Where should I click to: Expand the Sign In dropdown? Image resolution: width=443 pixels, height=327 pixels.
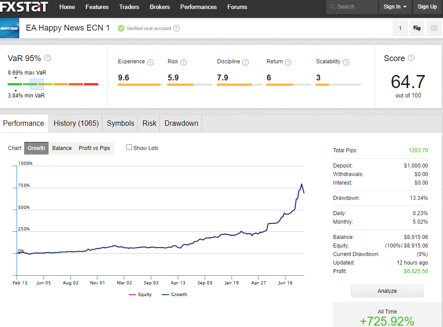click(395, 7)
